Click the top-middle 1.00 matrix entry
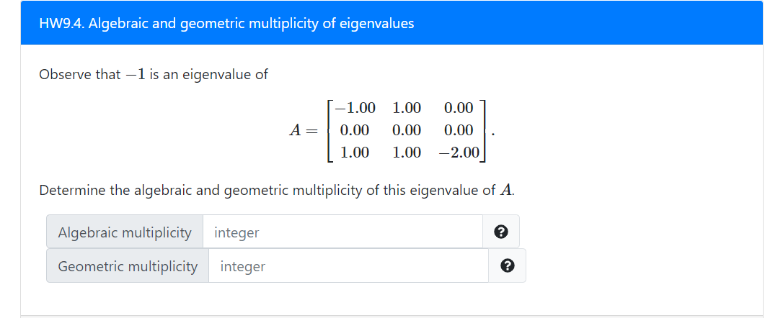 [407, 109]
